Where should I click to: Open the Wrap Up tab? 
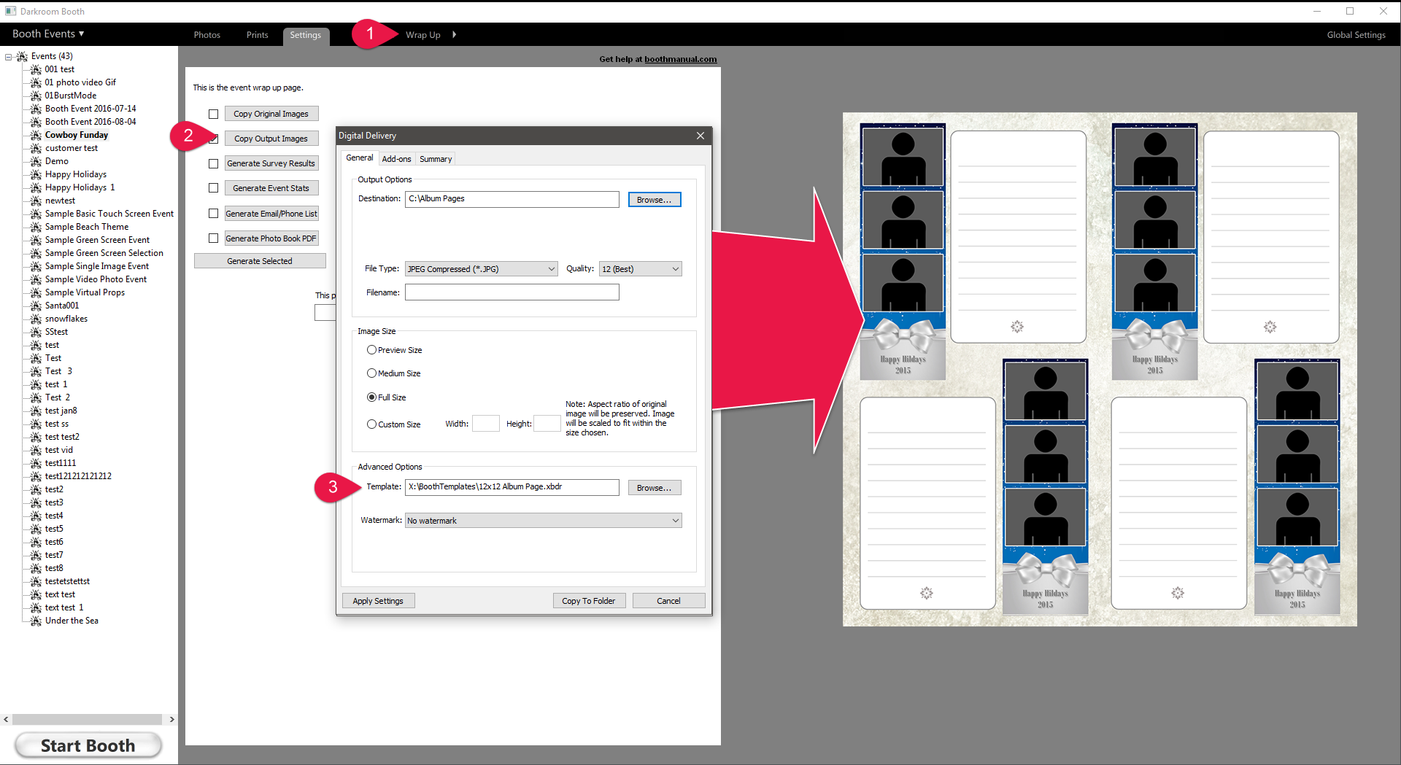[423, 35]
